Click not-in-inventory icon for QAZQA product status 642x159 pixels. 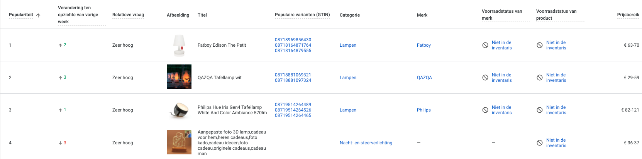click(540, 78)
